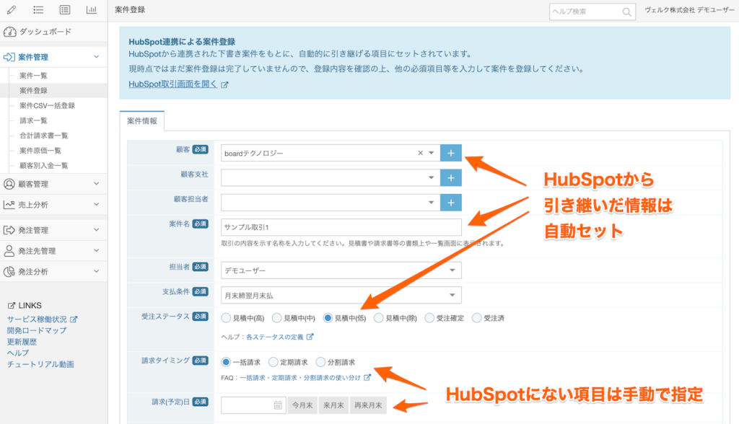Click the 売上分析 line chart icon
739x424 pixels.
(x=9, y=205)
